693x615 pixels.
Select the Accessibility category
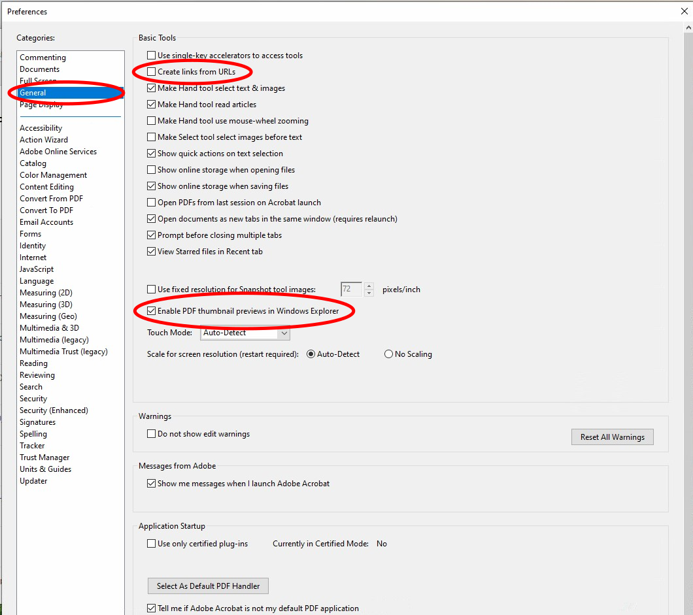41,128
